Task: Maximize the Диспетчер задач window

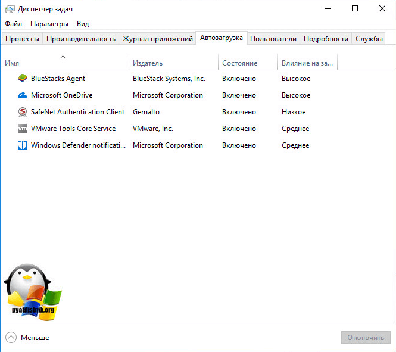Action: (355, 8)
